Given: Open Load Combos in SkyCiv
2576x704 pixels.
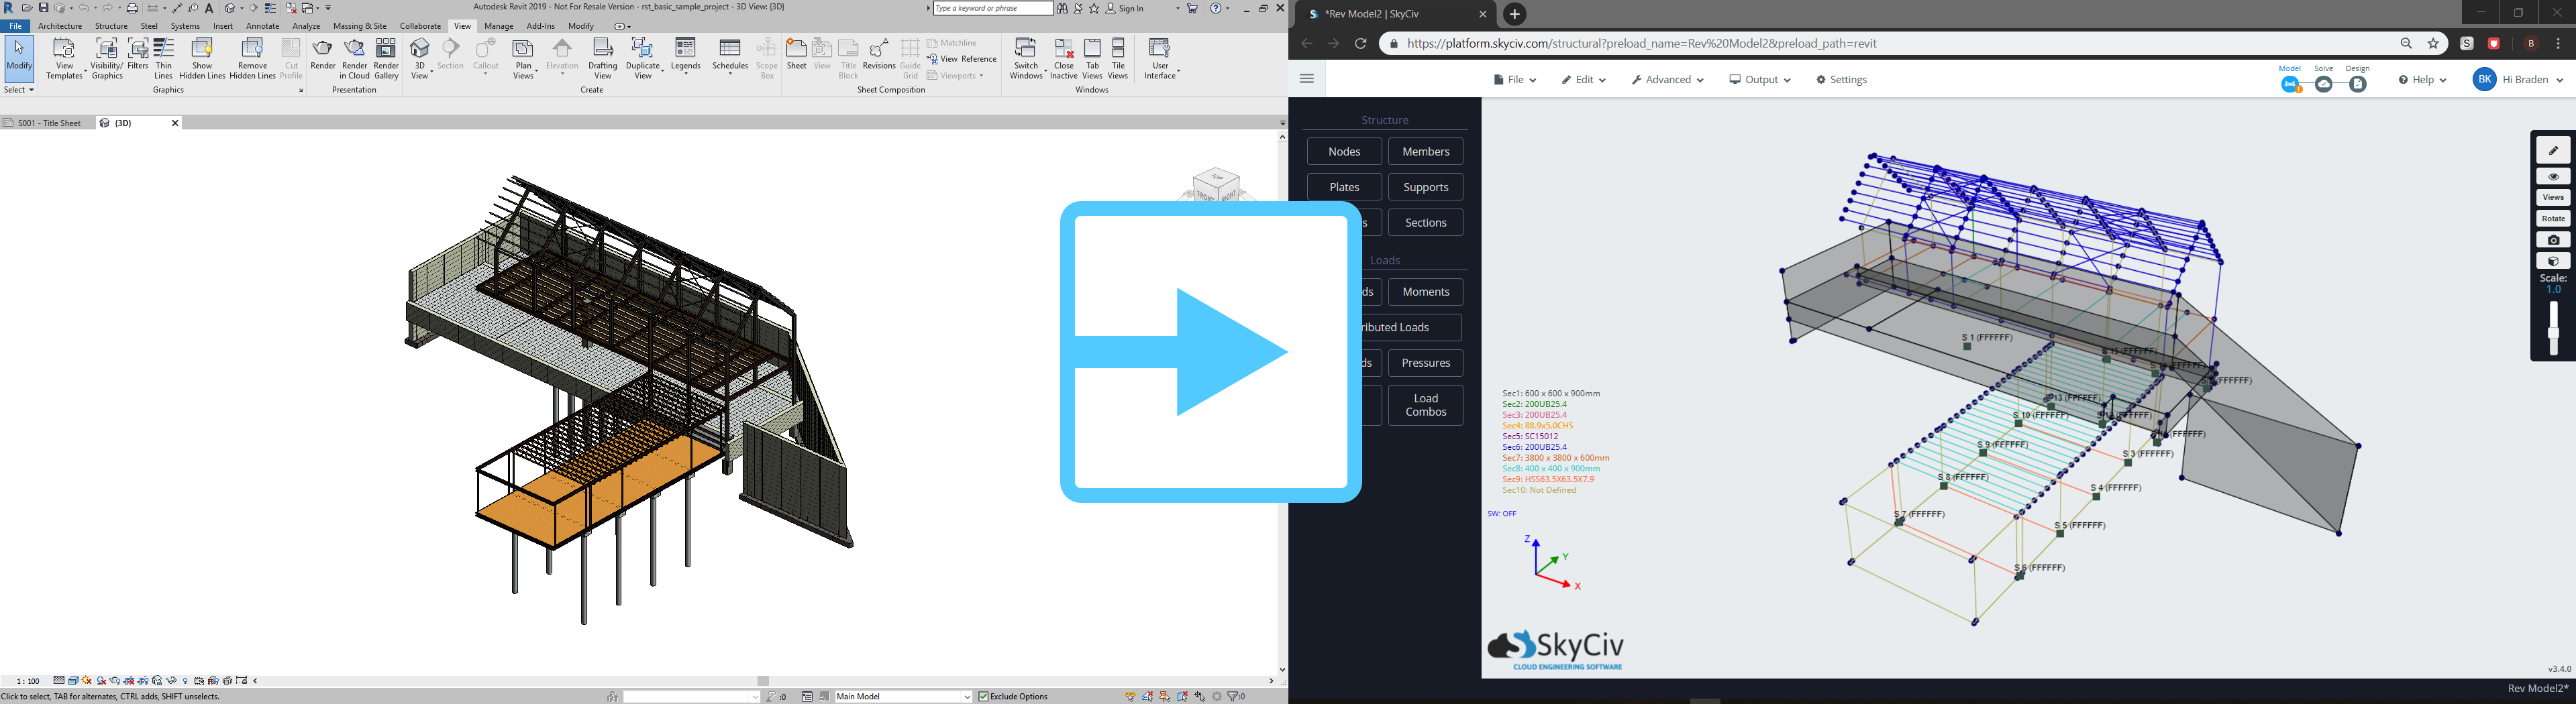Looking at the screenshot, I should coord(1425,404).
